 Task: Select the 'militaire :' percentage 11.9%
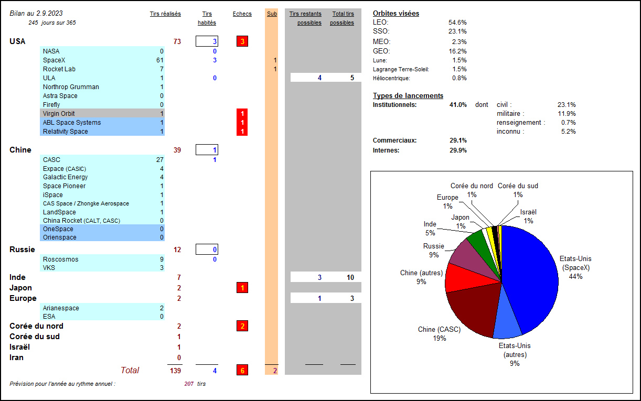567,114
